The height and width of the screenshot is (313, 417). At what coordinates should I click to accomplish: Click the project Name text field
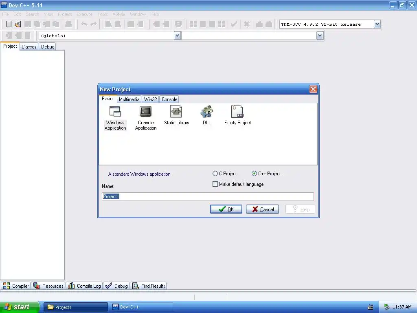[208, 196]
